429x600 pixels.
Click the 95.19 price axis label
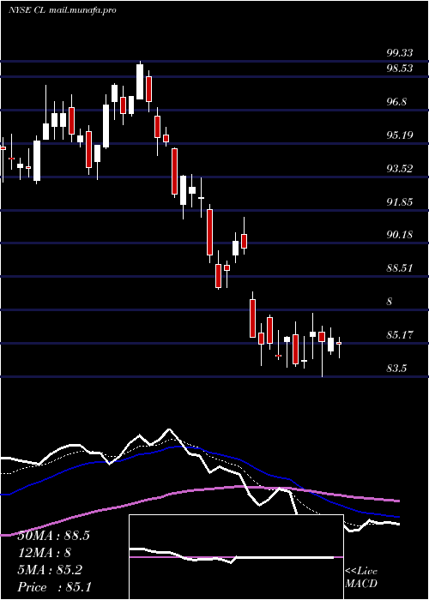400,135
